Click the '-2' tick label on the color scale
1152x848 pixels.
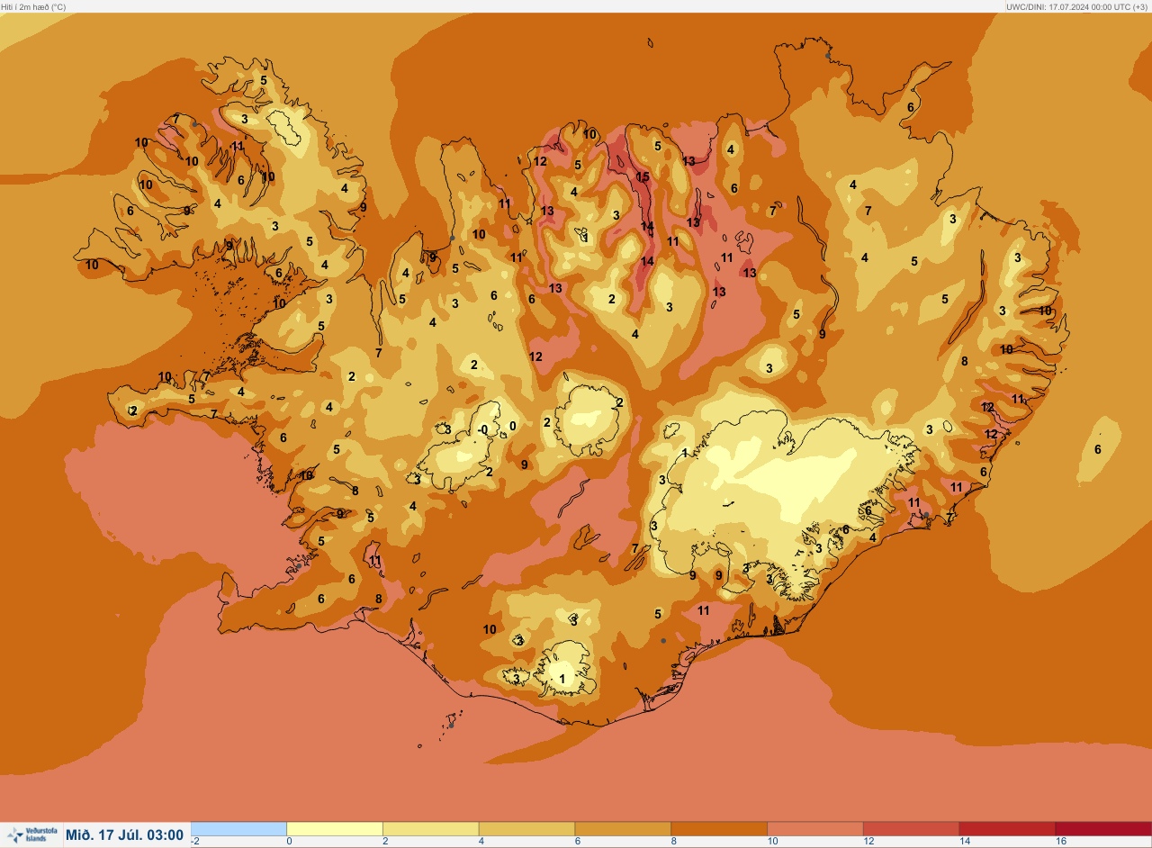tap(194, 842)
